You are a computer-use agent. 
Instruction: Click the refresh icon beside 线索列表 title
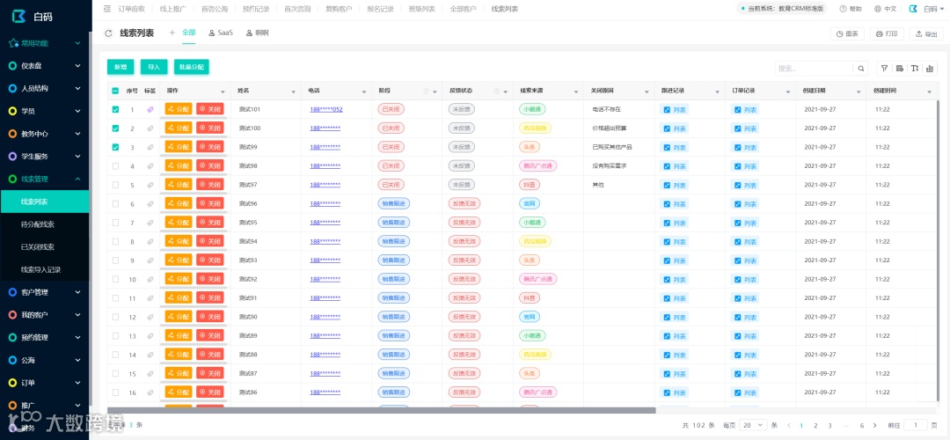pyautogui.click(x=108, y=33)
